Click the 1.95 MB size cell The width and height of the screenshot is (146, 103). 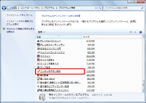click(x=91, y=71)
